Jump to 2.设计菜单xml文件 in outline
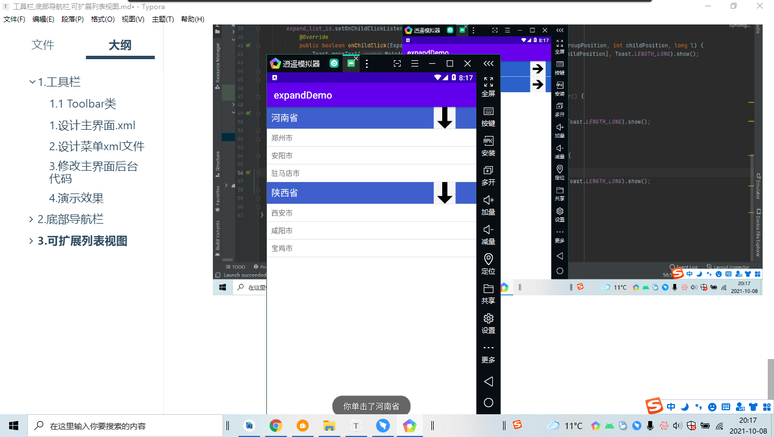The height and width of the screenshot is (437, 774). click(97, 146)
